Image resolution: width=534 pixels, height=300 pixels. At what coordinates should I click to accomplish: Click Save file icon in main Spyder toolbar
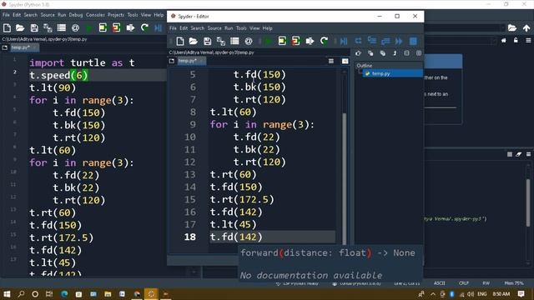[x=34, y=27]
